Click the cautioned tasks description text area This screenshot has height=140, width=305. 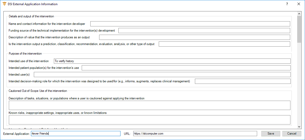(x=149, y=105)
